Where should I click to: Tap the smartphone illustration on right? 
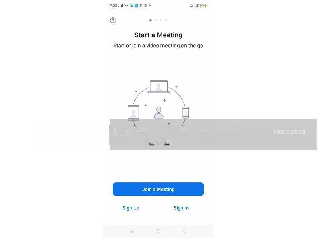click(x=185, y=113)
